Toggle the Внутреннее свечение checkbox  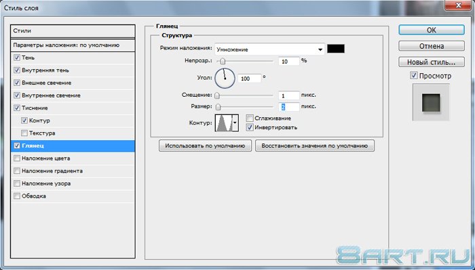(17, 95)
